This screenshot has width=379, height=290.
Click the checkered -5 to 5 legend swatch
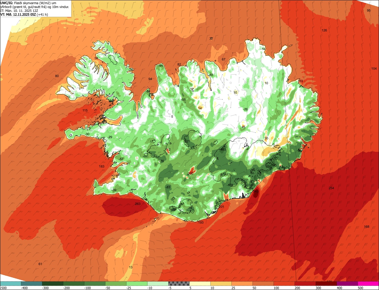click(179, 283)
